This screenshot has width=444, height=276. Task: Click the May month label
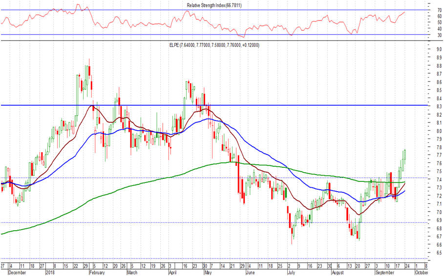208,273
